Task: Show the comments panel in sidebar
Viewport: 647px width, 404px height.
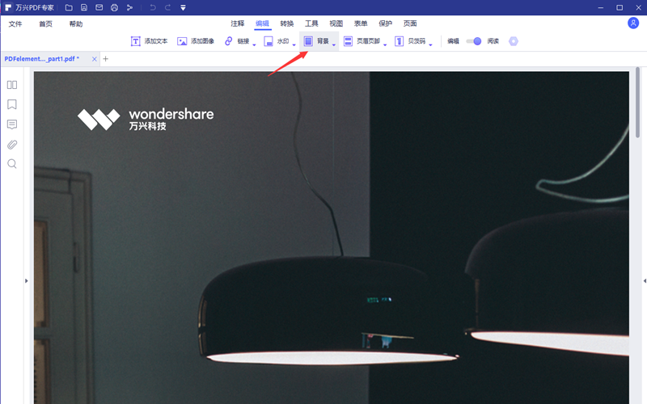Action: 12,124
